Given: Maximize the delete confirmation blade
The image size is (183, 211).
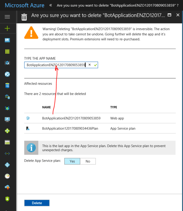Looking at the screenshot, I should (170, 15).
